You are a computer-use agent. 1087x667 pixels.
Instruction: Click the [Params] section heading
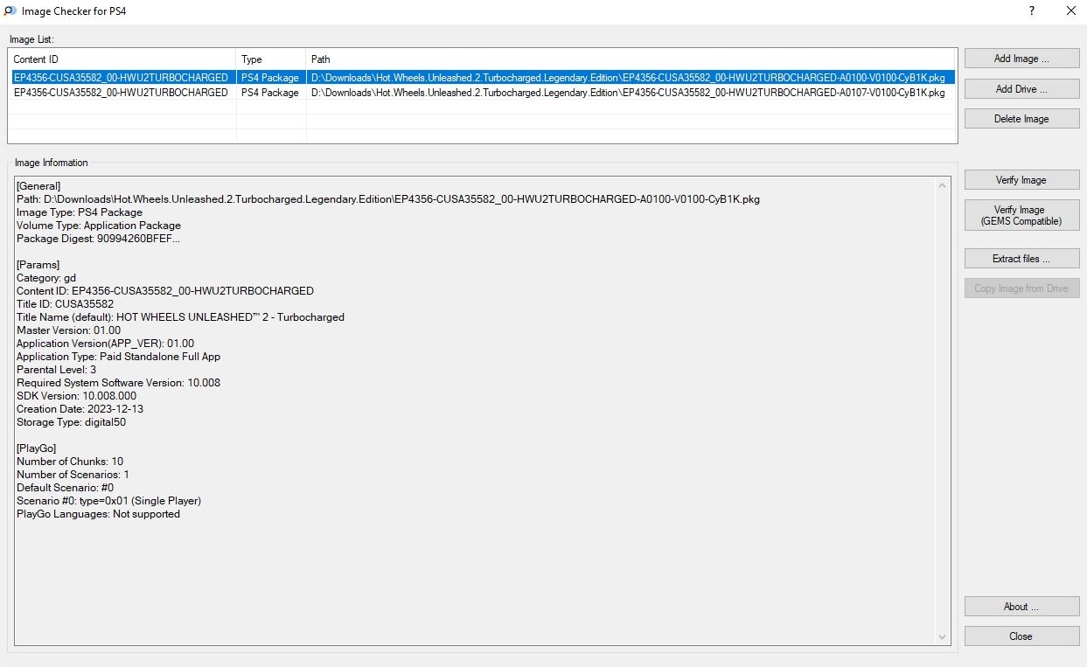pyautogui.click(x=38, y=265)
